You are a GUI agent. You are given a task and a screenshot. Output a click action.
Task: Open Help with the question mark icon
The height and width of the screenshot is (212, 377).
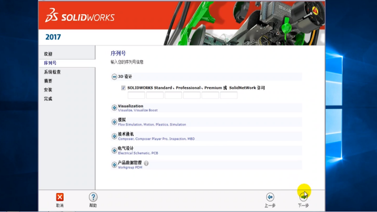93,197
